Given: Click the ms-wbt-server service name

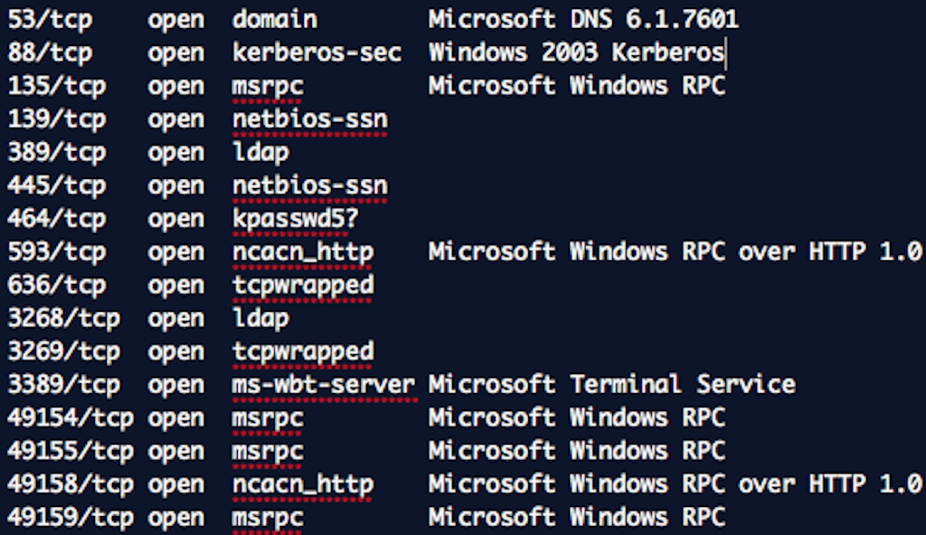Looking at the screenshot, I should tap(324, 384).
